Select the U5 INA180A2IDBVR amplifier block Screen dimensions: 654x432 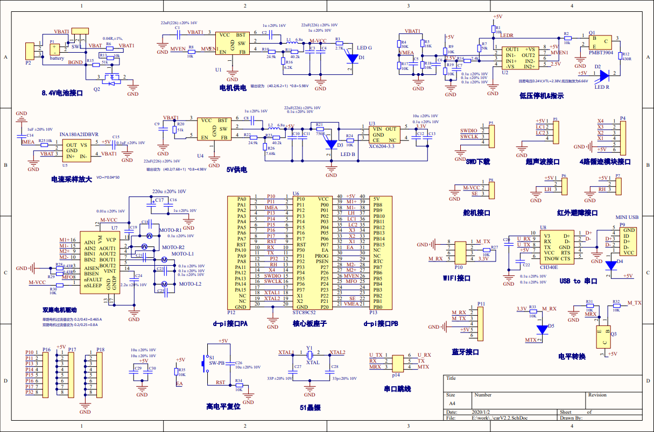pos(77,150)
